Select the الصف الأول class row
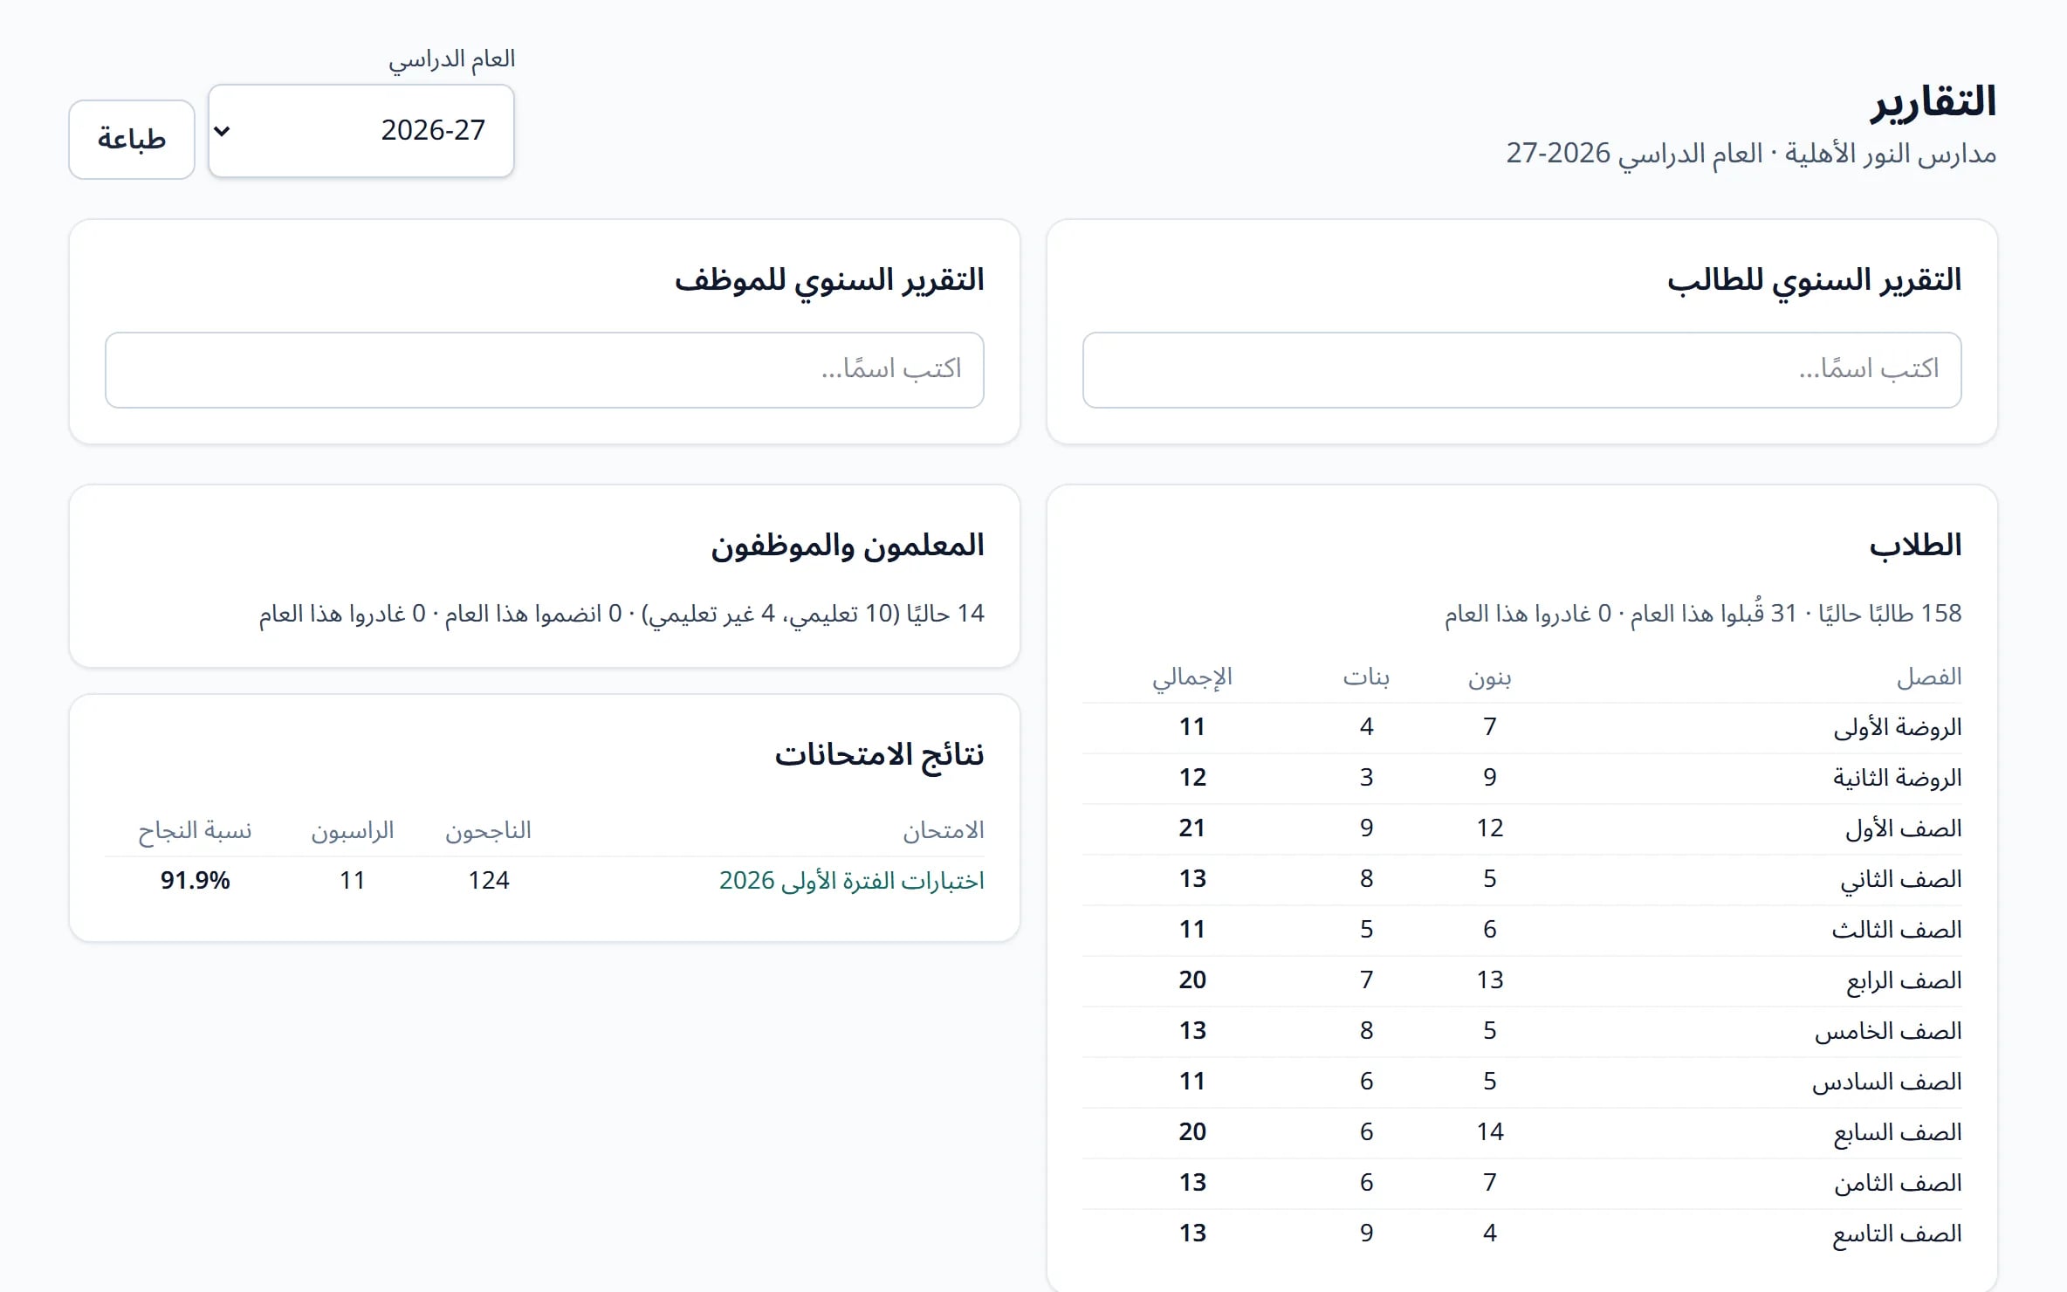Viewport: 2067px width, 1292px height. pos(1521,828)
